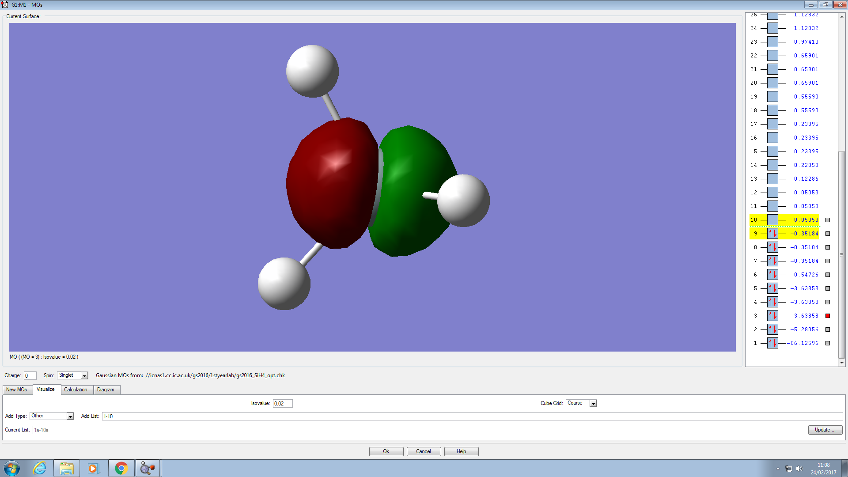
Task: Select orbital 16 energy level box
Action: click(772, 138)
